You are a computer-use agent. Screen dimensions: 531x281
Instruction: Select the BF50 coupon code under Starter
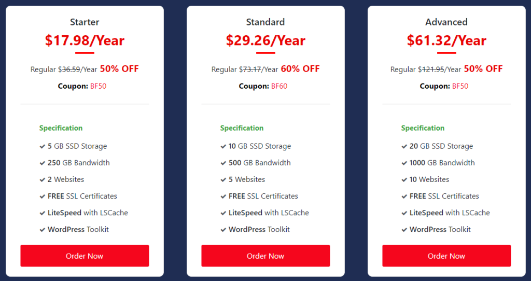98,86
